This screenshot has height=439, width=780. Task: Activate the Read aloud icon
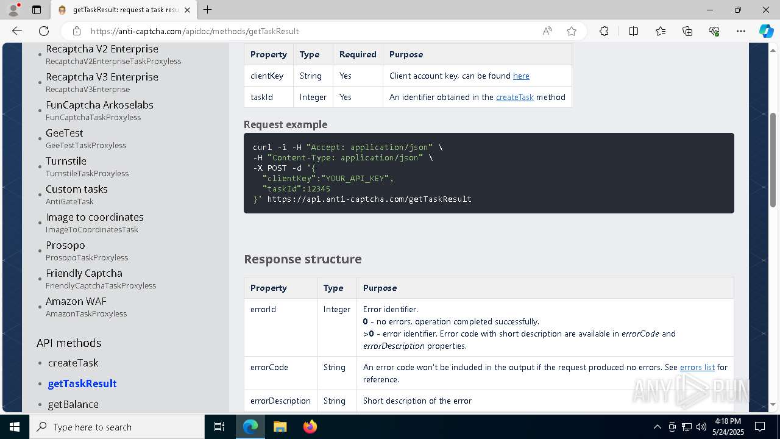547,31
